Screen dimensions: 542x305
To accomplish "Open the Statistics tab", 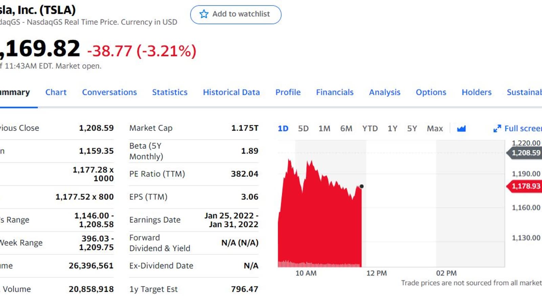I will 170,92.
